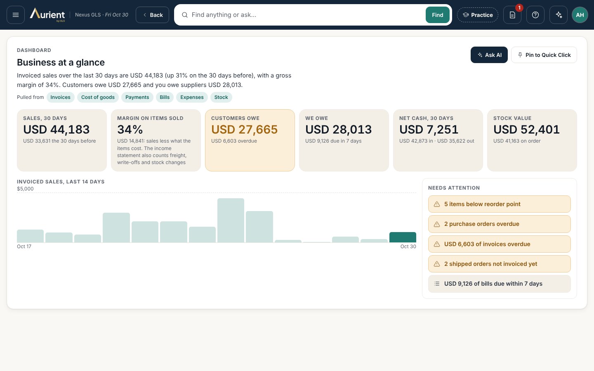Open the documents icon with notification badge

coord(512,15)
